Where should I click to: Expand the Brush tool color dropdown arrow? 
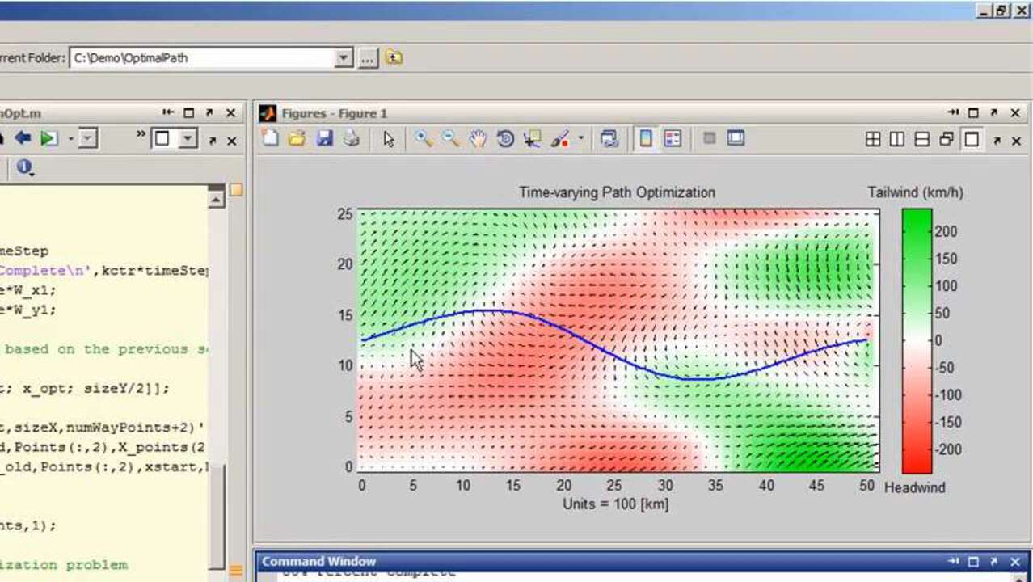pyautogui.click(x=580, y=139)
